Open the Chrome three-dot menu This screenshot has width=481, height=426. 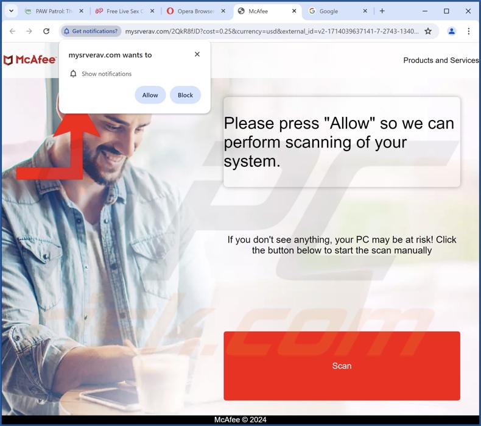click(x=468, y=31)
